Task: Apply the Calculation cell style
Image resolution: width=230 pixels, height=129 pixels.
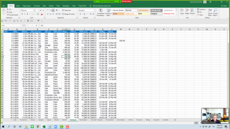Action: tap(143, 10)
